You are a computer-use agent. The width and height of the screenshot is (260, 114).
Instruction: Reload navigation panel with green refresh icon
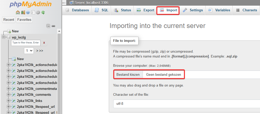pyautogui.click(x=43, y=12)
